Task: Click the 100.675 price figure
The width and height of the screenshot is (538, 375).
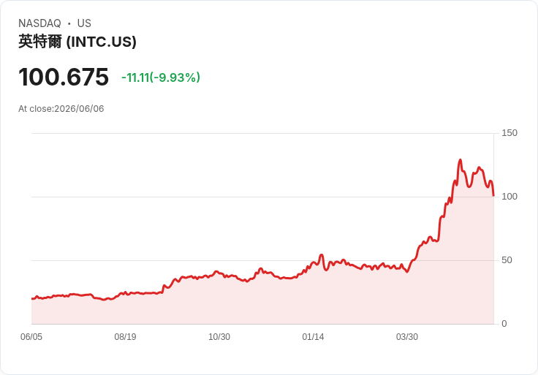Action: tap(64, 77)
